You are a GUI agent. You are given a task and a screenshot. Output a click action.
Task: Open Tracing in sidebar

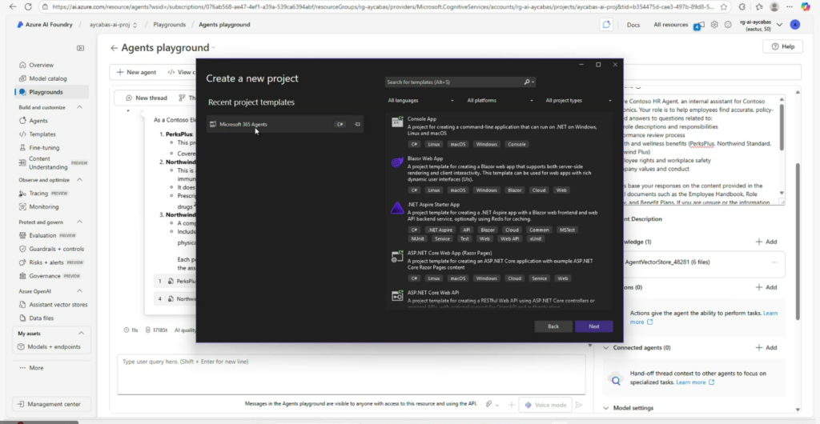click(x=38, y=194)
